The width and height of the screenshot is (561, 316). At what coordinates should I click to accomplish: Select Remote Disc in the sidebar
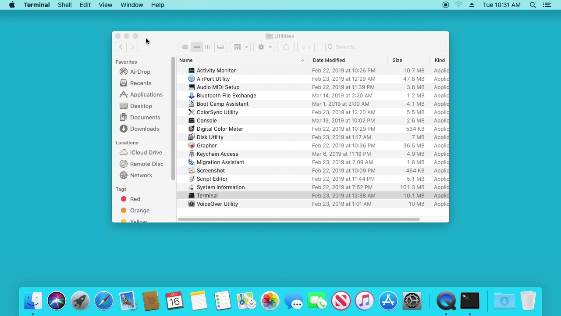[x=147, y=164]
